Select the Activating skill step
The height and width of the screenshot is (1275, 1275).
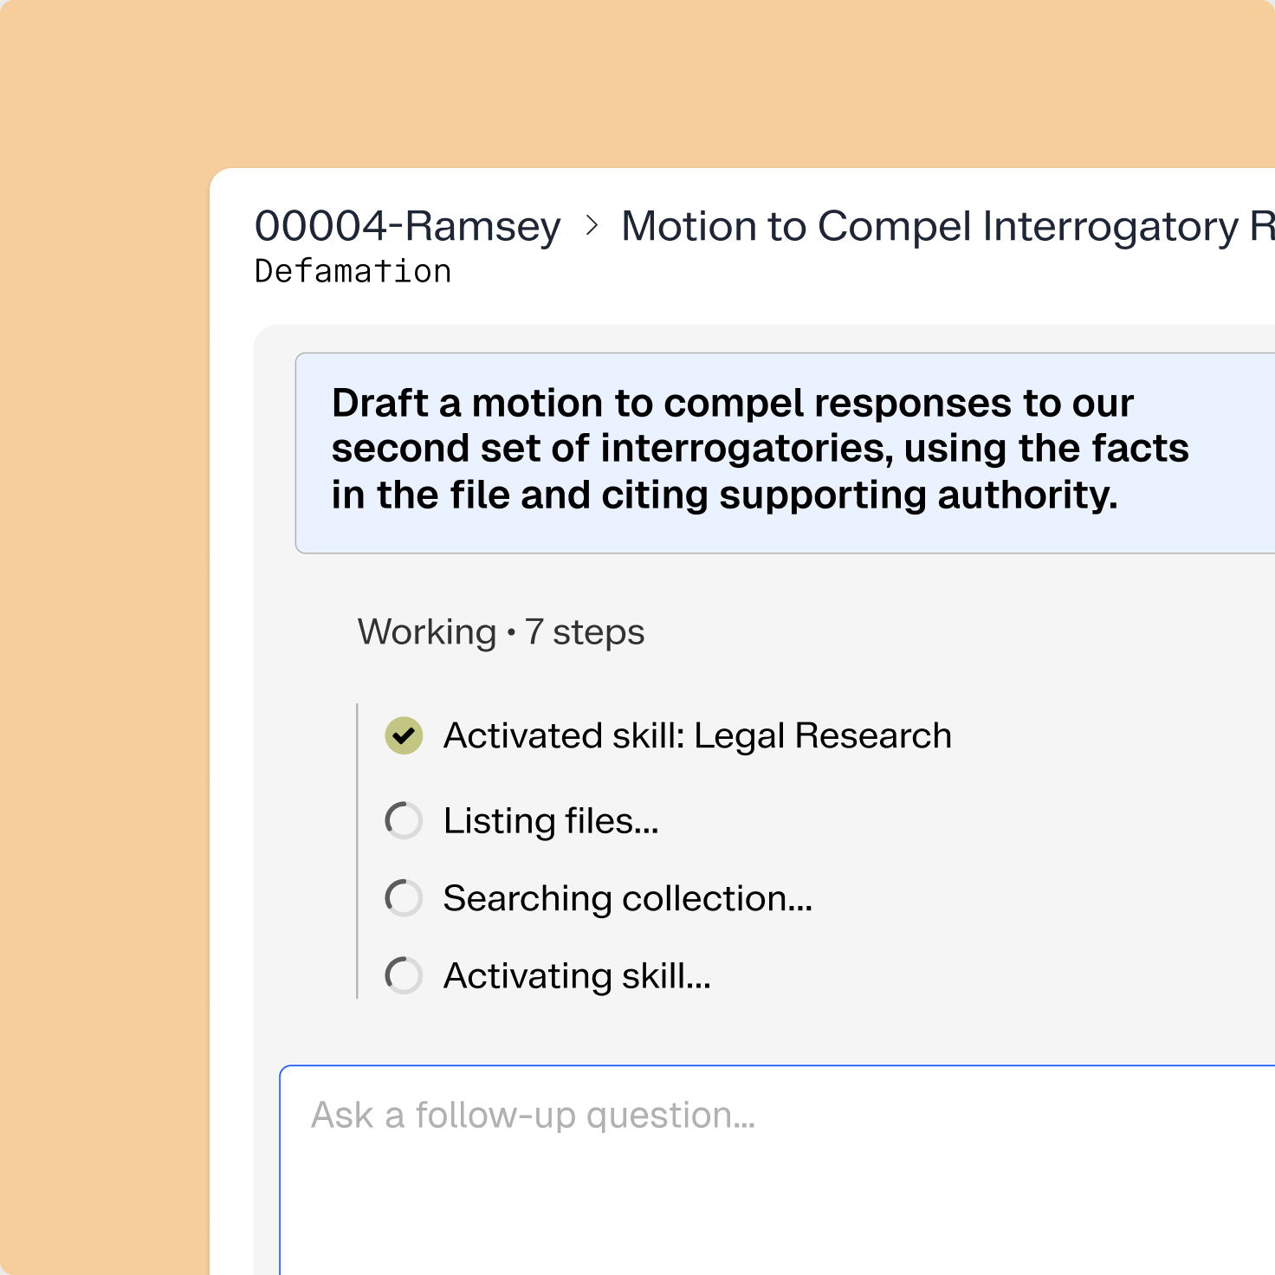[577, 976]
